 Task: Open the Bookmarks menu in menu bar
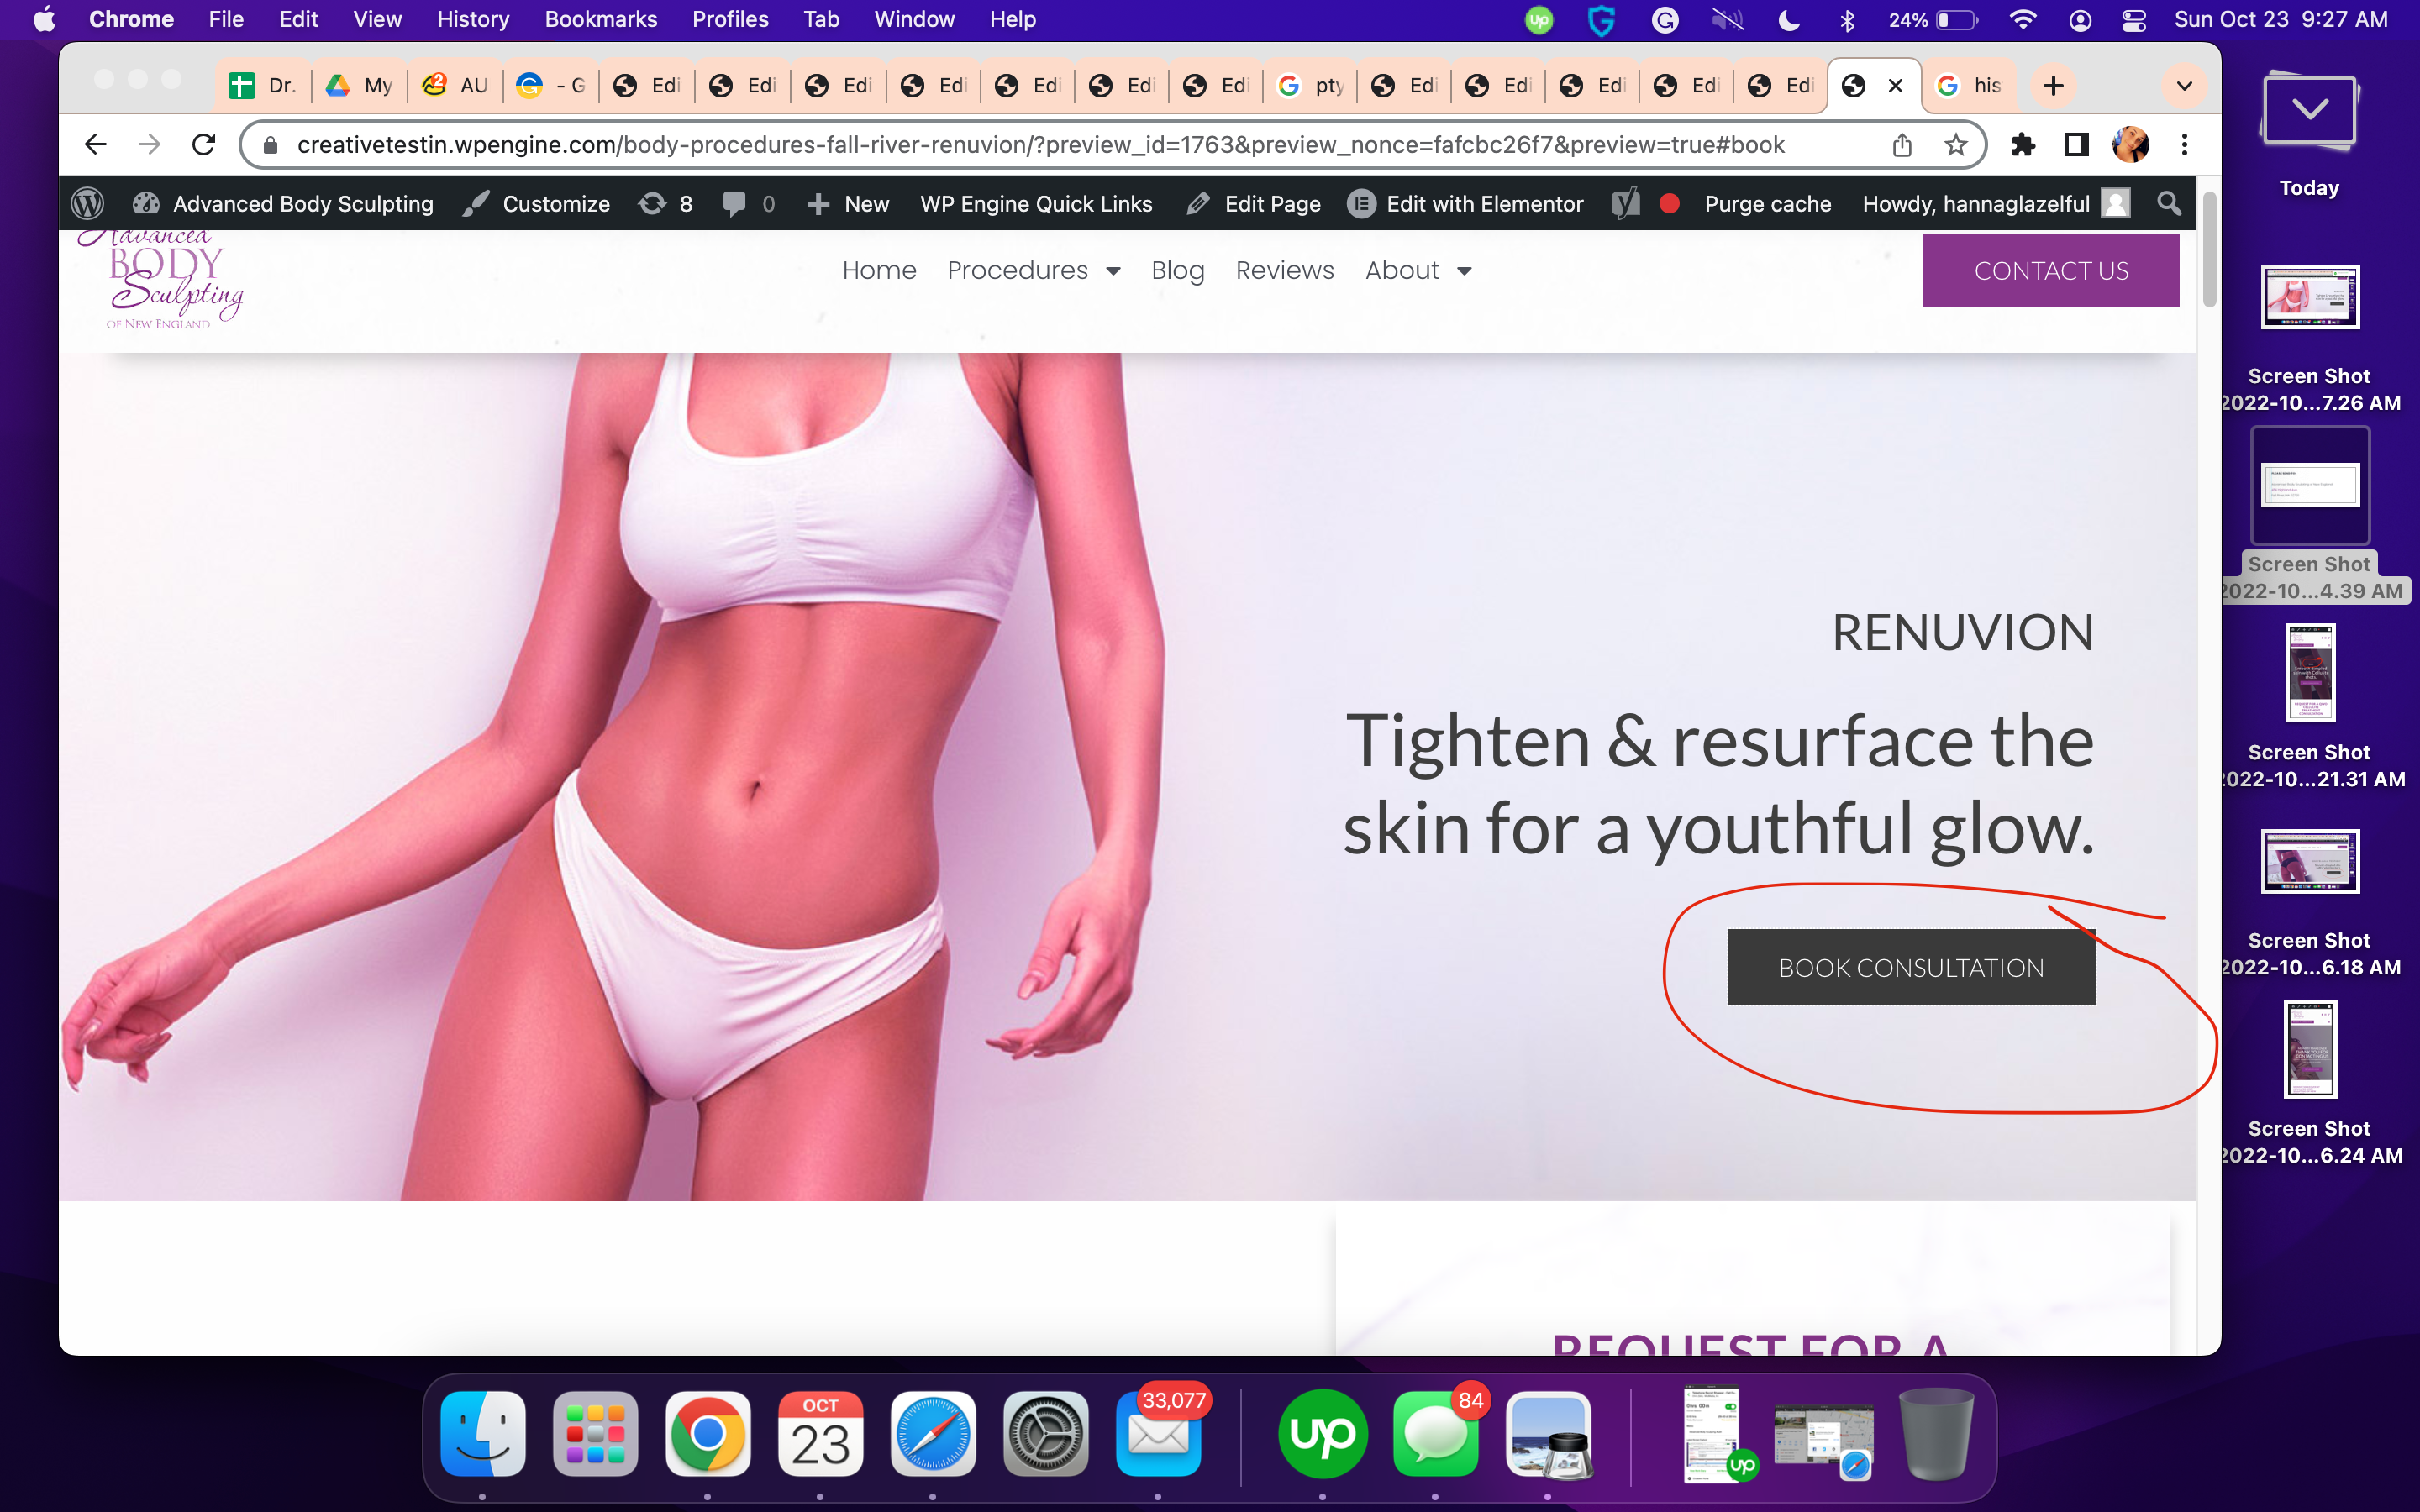[x=600, y=20]
